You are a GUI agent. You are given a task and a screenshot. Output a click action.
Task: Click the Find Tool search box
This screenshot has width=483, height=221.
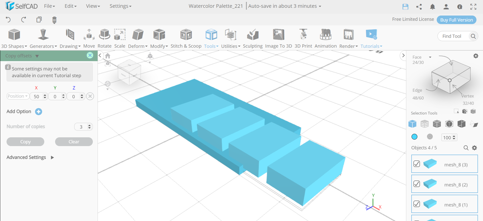pyautogui.click(x=458, y=36)
